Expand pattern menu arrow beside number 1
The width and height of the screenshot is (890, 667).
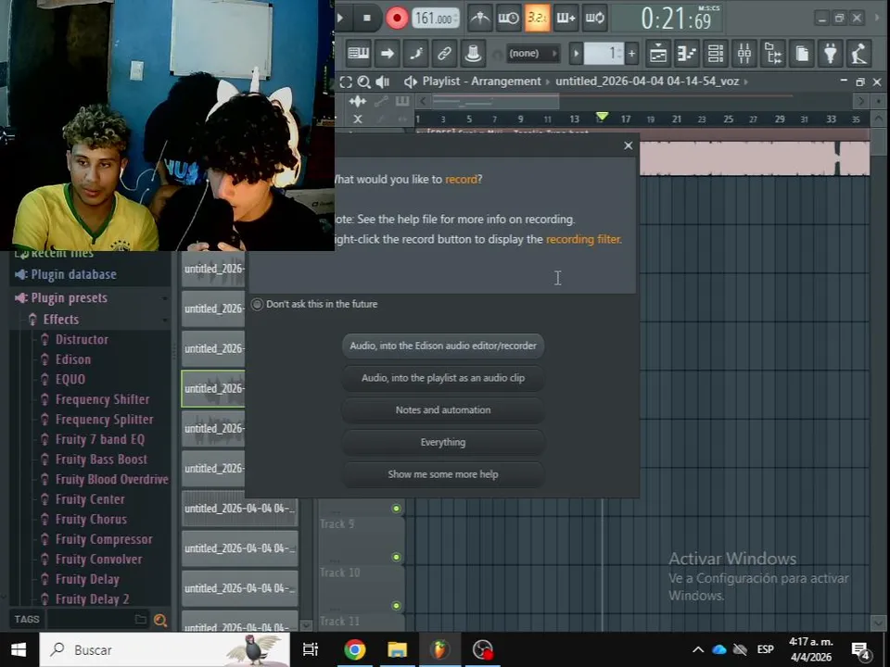(x=576, y=54)
